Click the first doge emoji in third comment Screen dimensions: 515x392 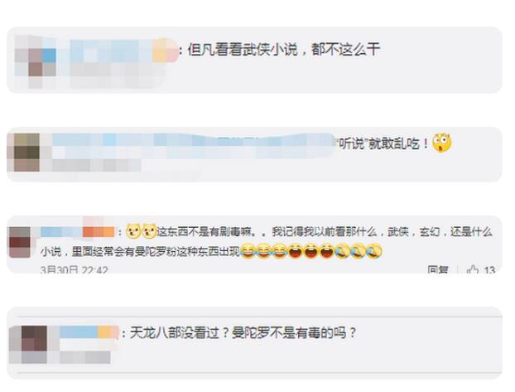(x=133, y=231)
